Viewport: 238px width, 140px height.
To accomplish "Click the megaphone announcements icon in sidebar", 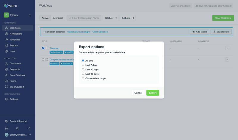I will click(18, 128).
